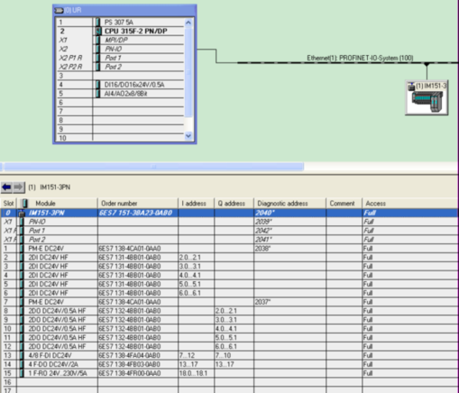Select the IM151-3PN row in slot 0
Screen dimensions: 459x393
(229, 213)
